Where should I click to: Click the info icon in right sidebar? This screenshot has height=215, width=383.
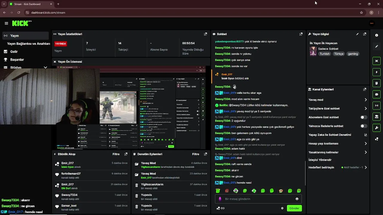point(377,35)
